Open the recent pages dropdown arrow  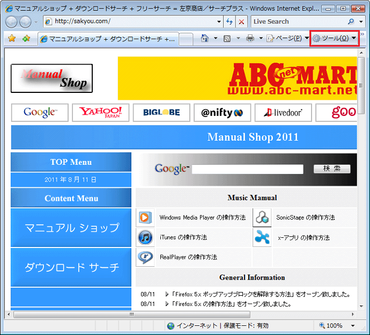(36, 22)
